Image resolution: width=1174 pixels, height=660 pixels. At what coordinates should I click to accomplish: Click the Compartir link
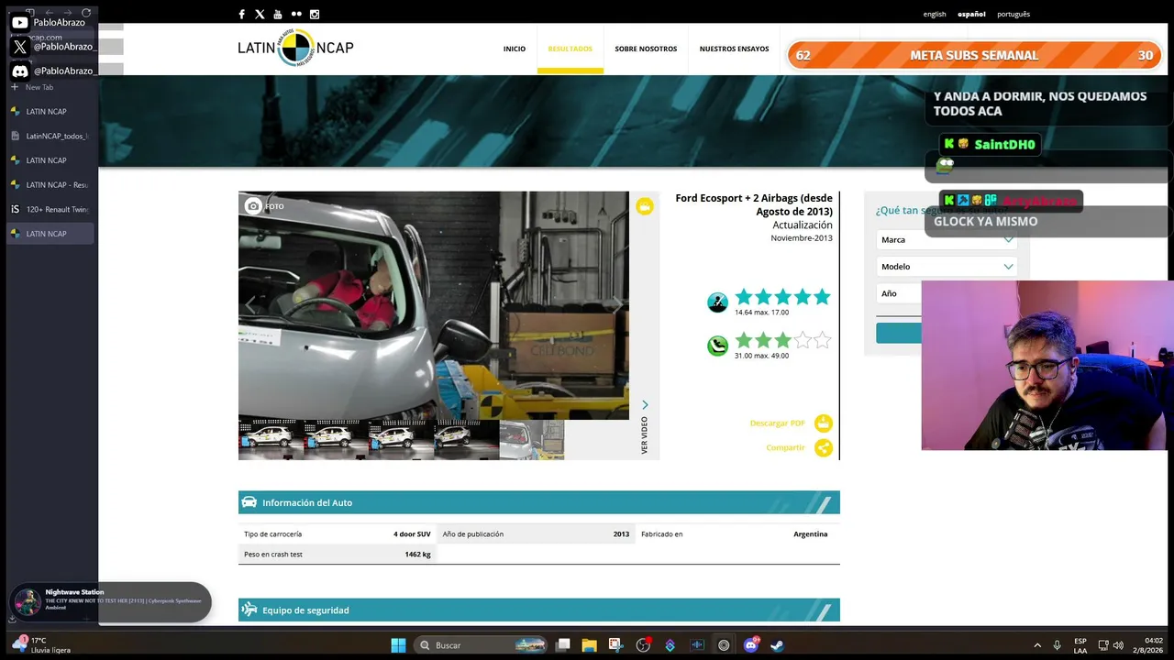[x=785, y=448]
